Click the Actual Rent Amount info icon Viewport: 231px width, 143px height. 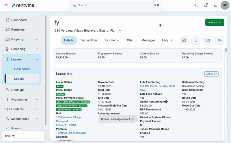(166, 102)
